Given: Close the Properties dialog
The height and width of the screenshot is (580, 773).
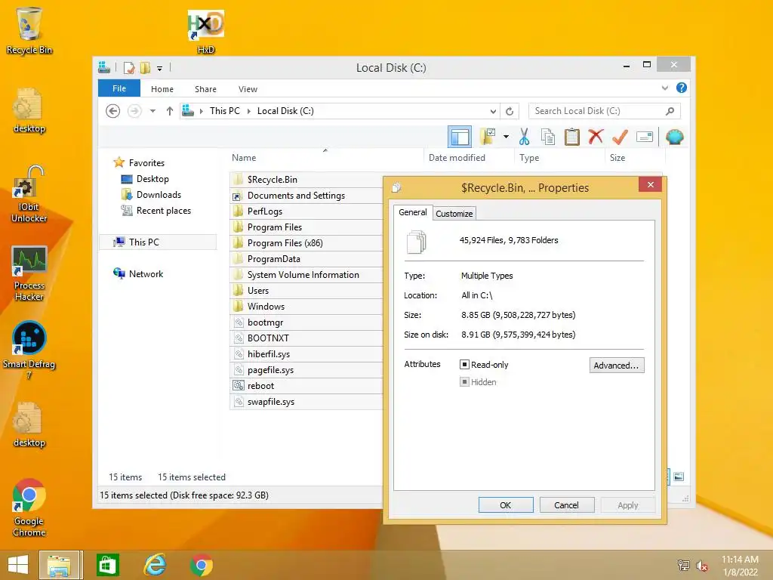Looking at the screenshot, I should point(650,184).
